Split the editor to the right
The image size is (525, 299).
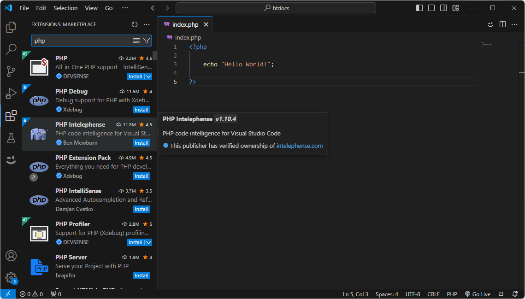click(502, 24)
